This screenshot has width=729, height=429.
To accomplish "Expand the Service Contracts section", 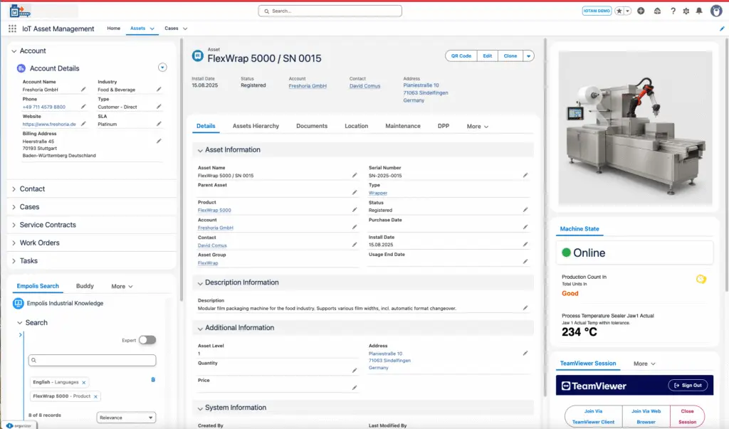I will (48, 225).
